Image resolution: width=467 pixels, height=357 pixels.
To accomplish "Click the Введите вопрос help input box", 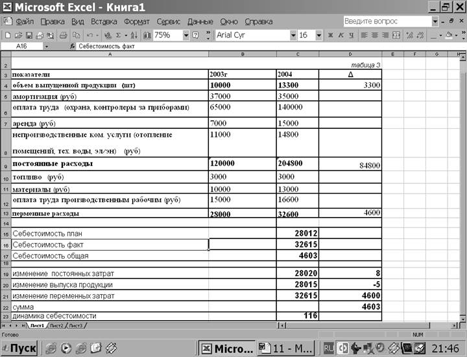I will tap(386, 21).
